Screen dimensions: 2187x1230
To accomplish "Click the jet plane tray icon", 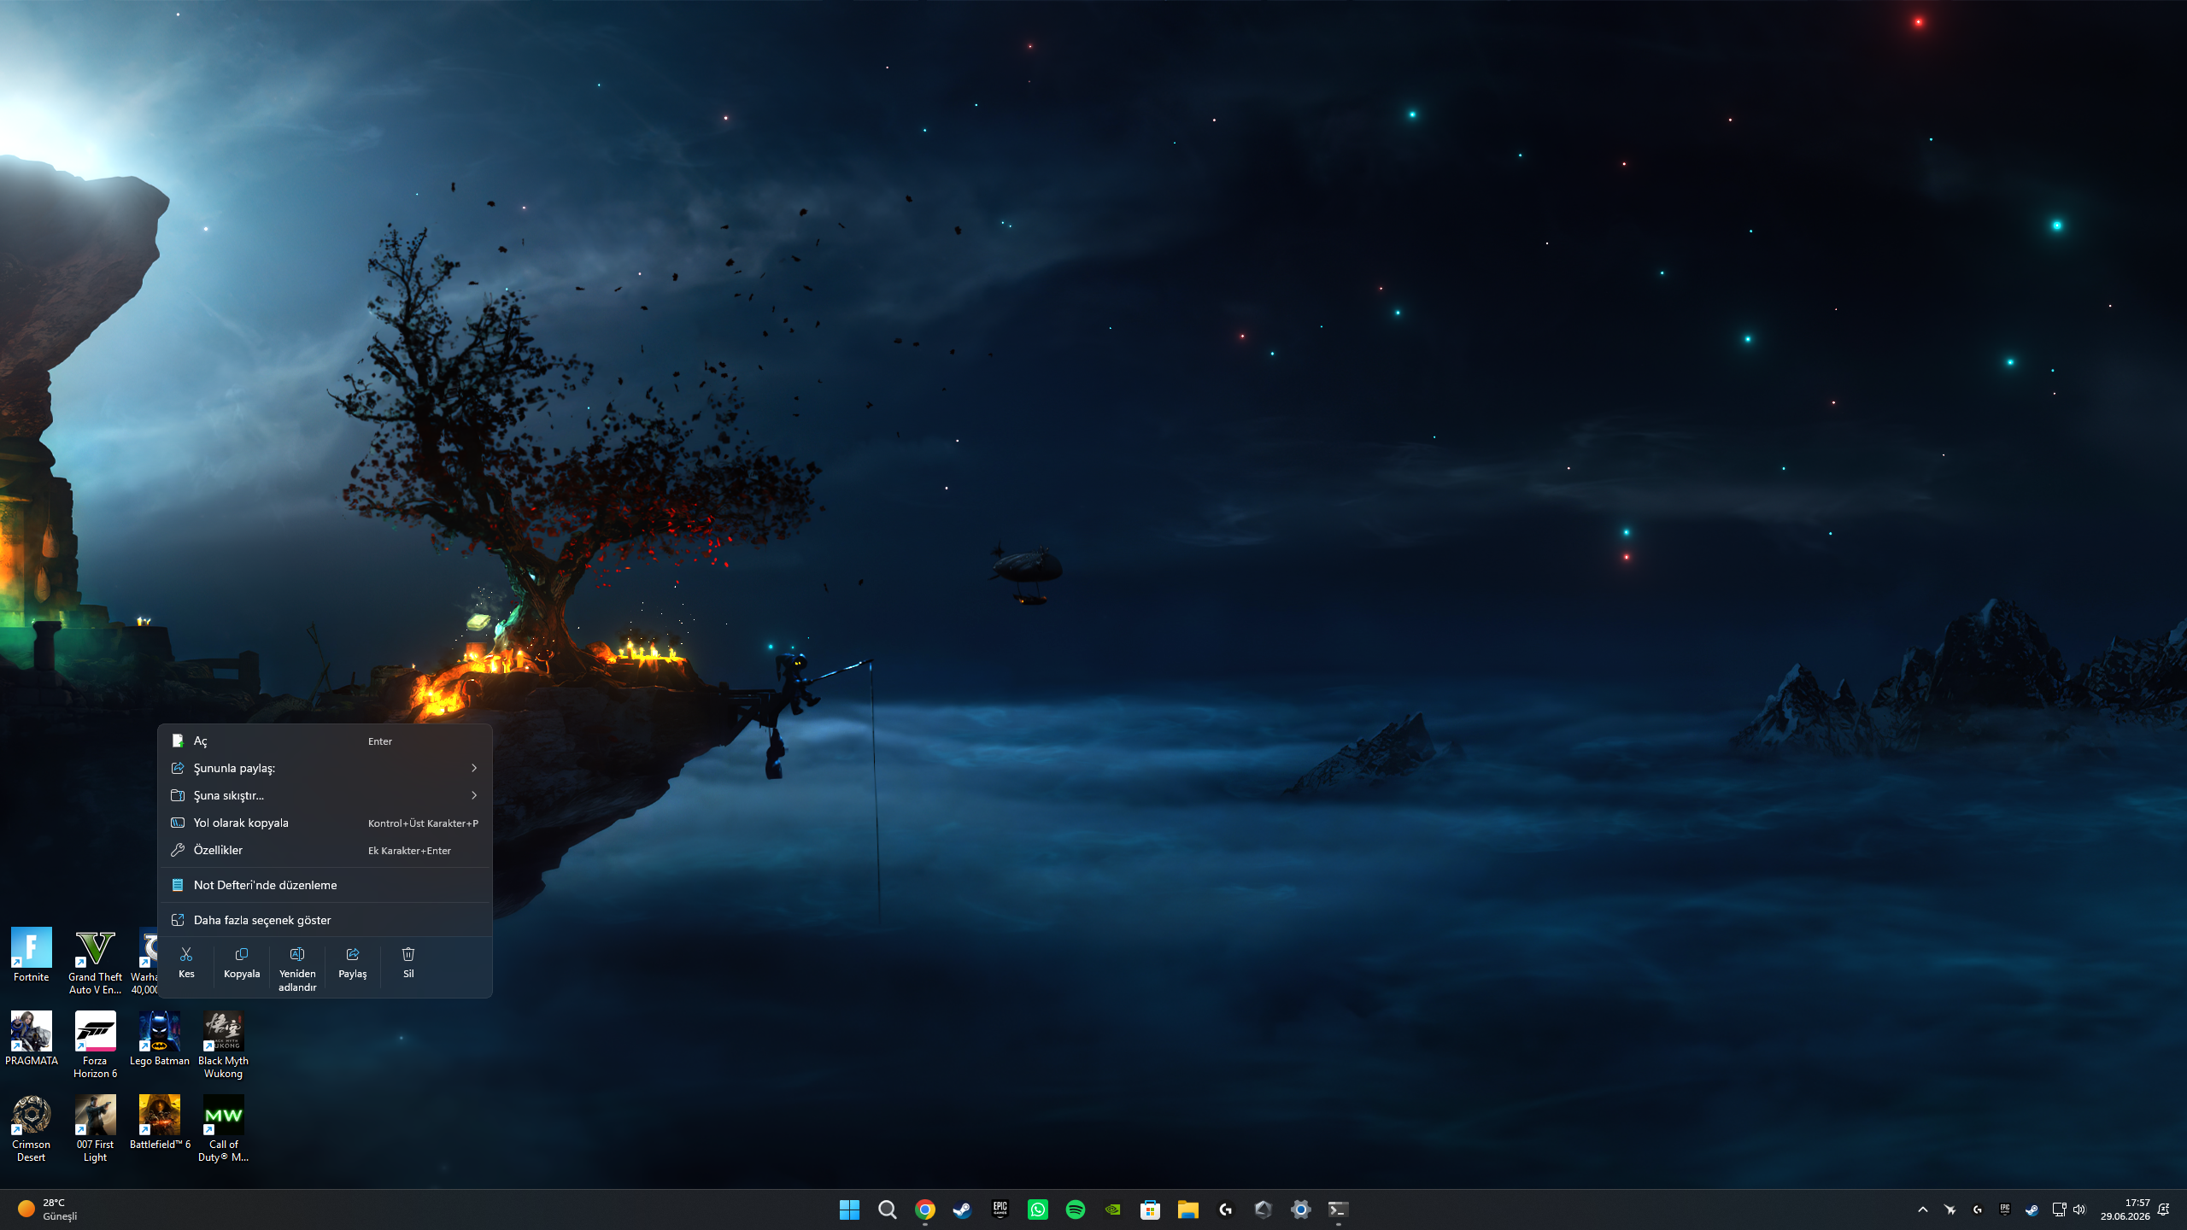I will [1950, 1209].
